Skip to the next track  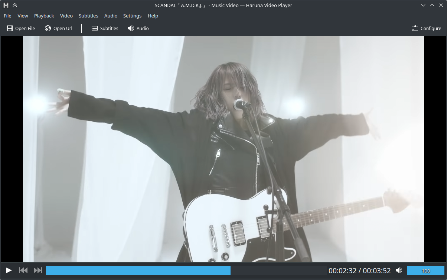tap(38, 270)
